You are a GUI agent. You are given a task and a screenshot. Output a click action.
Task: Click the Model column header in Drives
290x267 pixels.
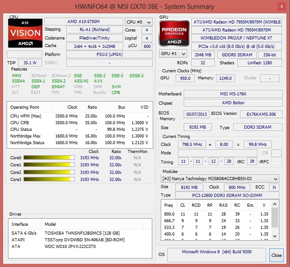pyautogui.click(x=93, y=224)
